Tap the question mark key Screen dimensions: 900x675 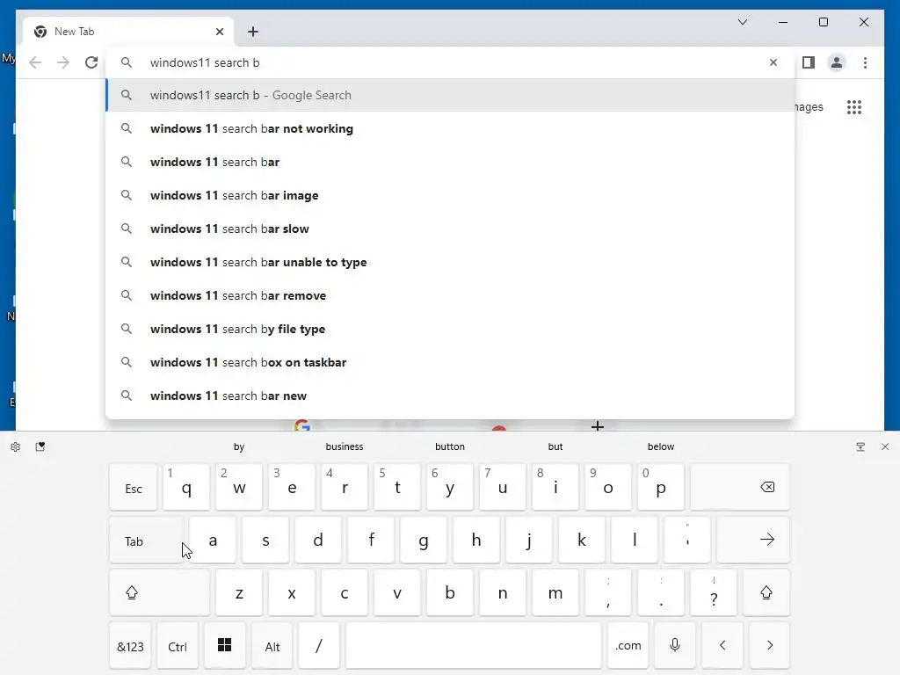714,592
